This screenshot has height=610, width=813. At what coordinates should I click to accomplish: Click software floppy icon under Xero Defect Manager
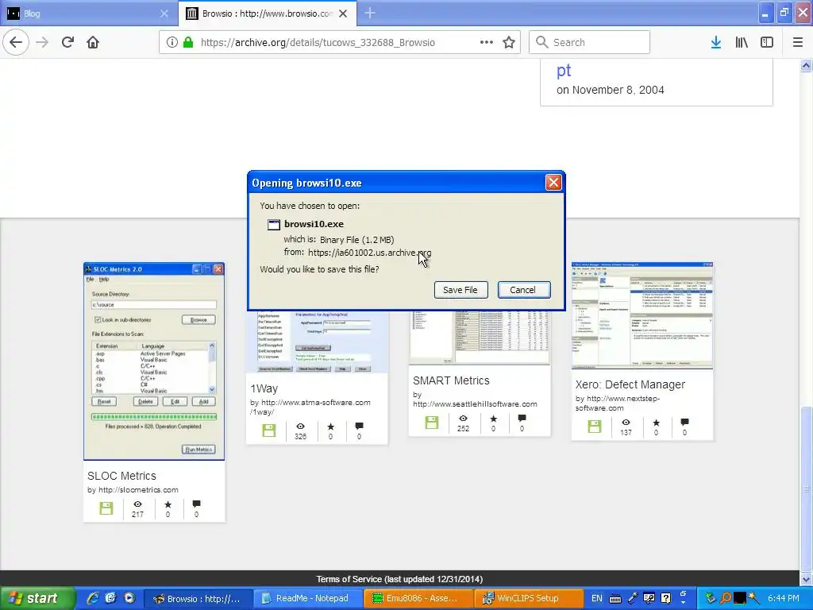(x=594, y=427)
